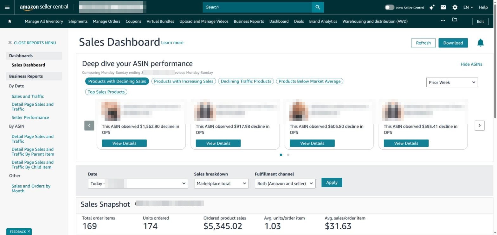
Task: Open Sales and Orders by Month
Action: pyautogui.click(x=31, y=188)
